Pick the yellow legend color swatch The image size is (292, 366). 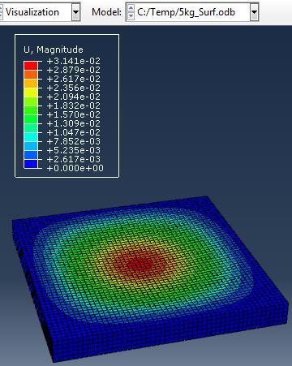coord(31,93)
